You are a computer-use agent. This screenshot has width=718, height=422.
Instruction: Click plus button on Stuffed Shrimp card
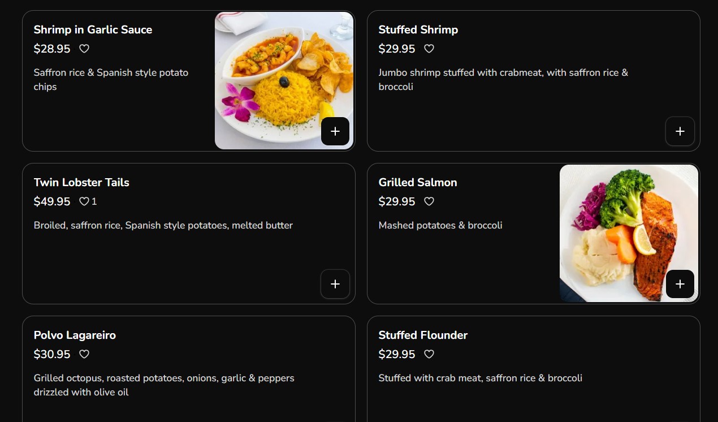680,131
